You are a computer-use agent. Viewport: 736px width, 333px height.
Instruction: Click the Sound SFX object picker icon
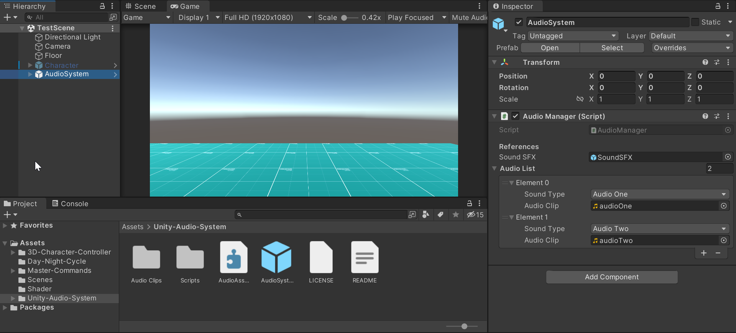(x=728, y=157)
